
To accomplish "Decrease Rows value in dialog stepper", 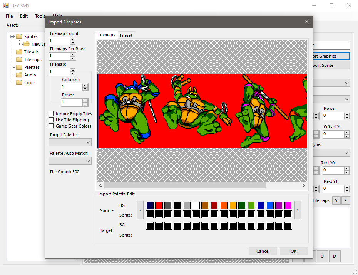I will (x=85, y=104).
